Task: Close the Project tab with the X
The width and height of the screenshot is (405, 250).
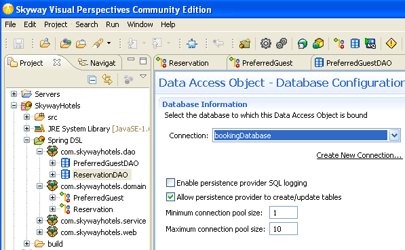Action: [57, 62]
